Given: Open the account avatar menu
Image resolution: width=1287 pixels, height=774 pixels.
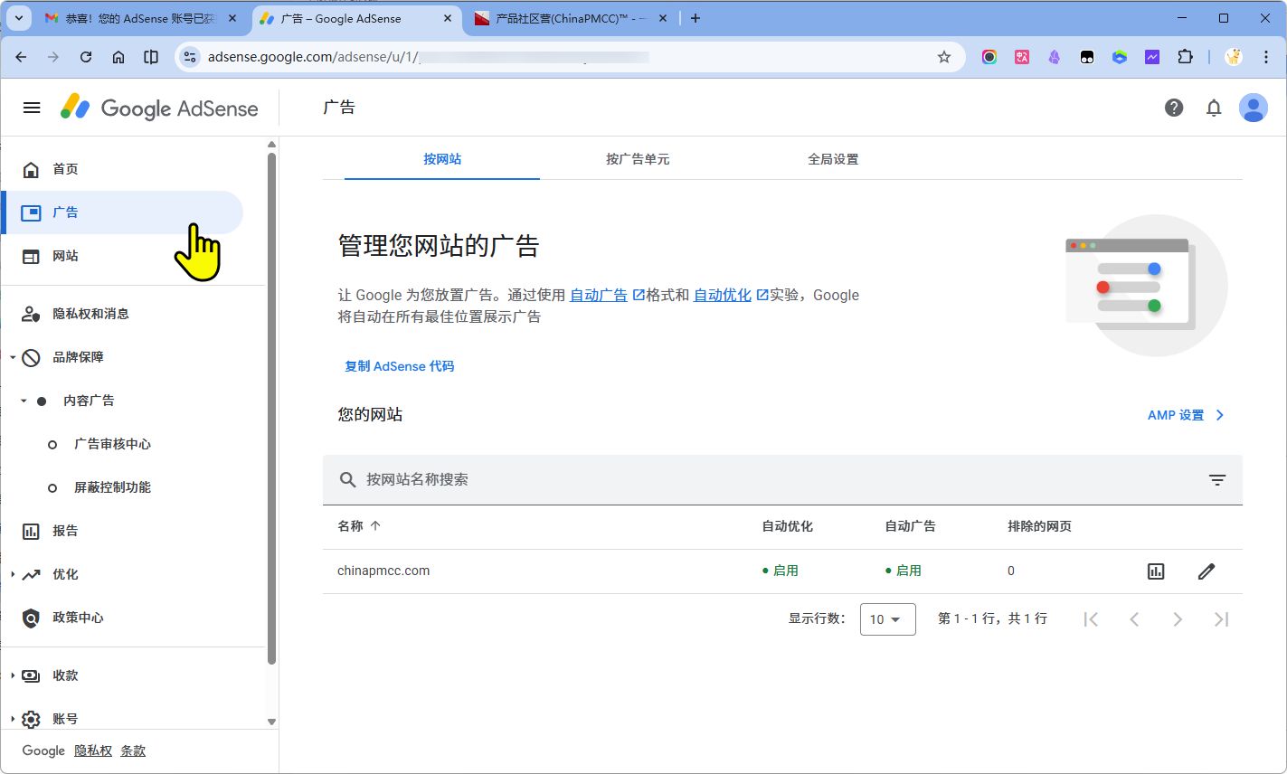Looking at the screenshot, I should pos(1253,108).
